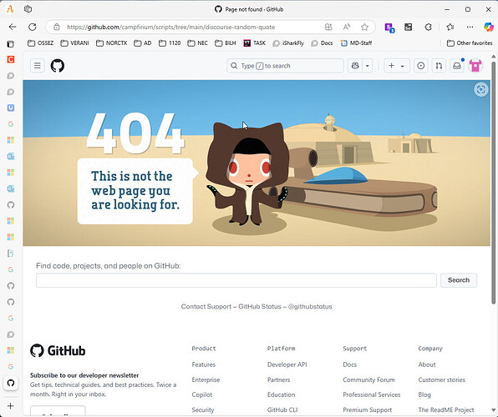
Task: Open the Blog footer link
Action: pyautogui.click(x=424, y=394)
